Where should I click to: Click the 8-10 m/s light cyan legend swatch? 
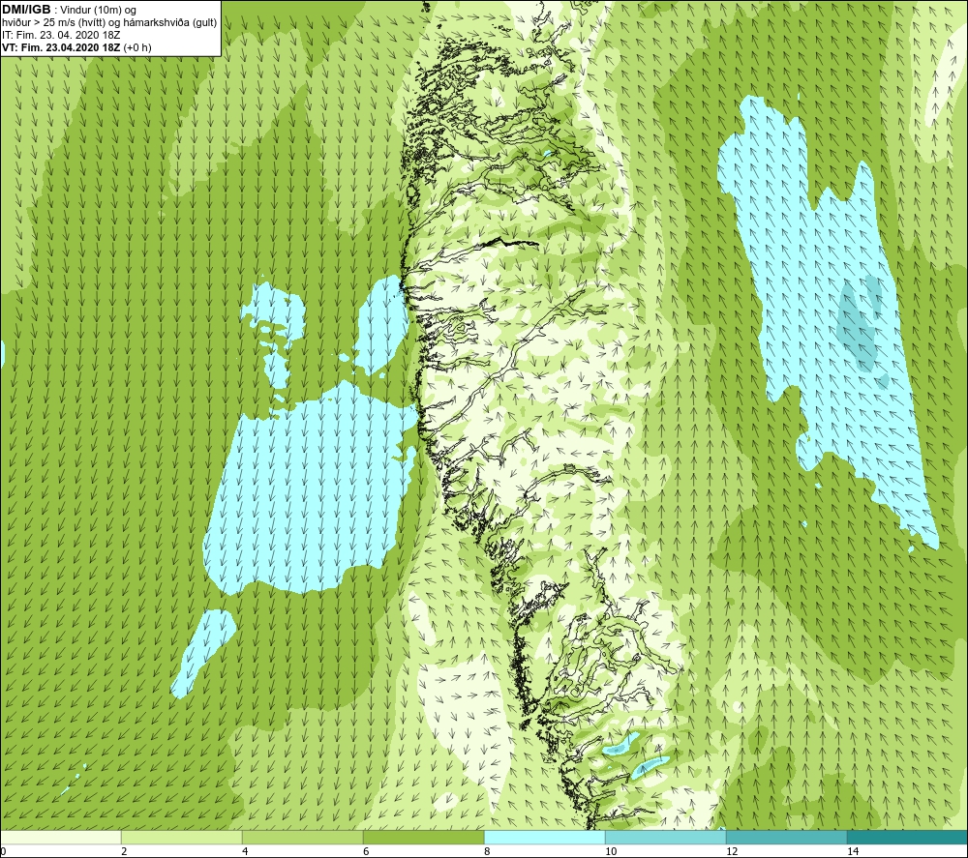coord(544,837)
